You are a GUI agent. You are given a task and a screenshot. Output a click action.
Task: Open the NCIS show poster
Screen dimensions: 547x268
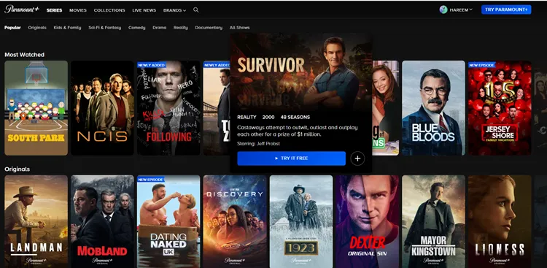tap(102, 108)
